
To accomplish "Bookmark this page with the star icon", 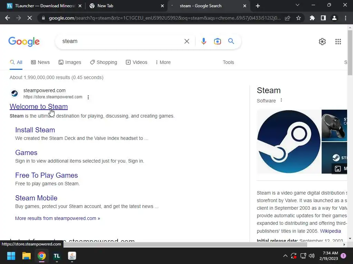I will (x=299, y=18).
